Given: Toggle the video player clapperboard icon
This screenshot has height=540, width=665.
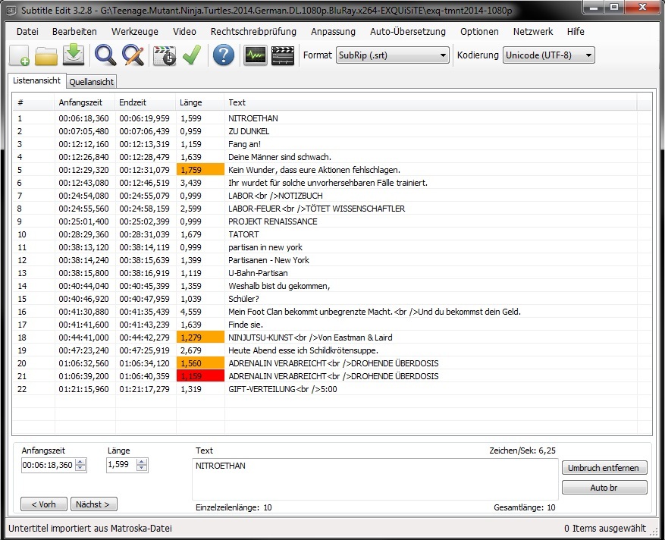Looking at the screenshot, I should pos(283,55).
